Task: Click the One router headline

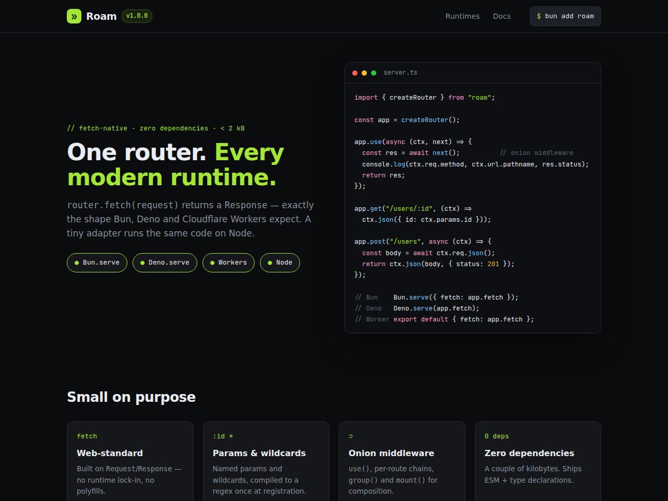Action: [x=175, y=164]
